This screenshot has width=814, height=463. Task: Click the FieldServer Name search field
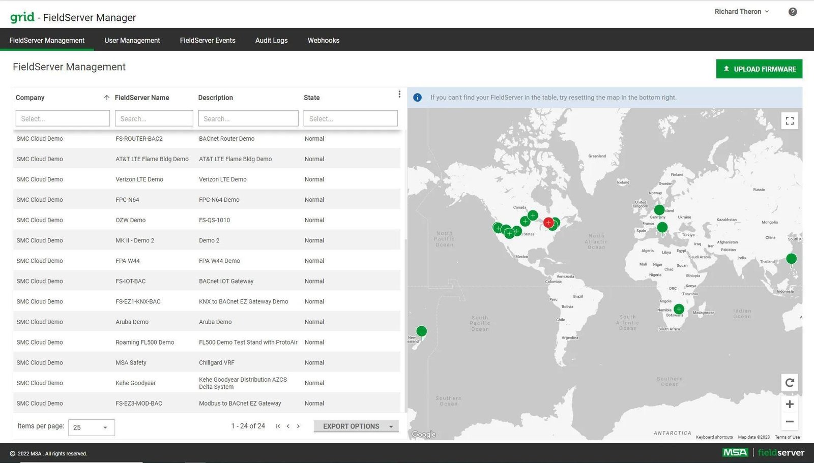(x=154, y=118)
